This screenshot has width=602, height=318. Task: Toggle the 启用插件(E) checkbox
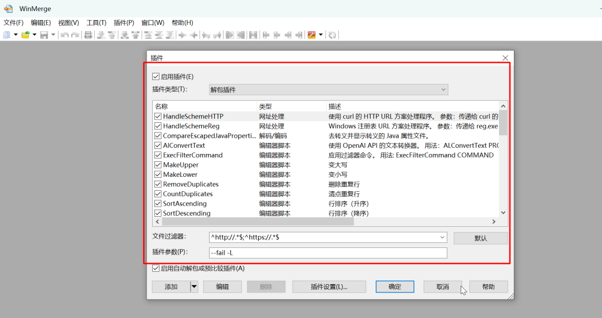point(156,77)
